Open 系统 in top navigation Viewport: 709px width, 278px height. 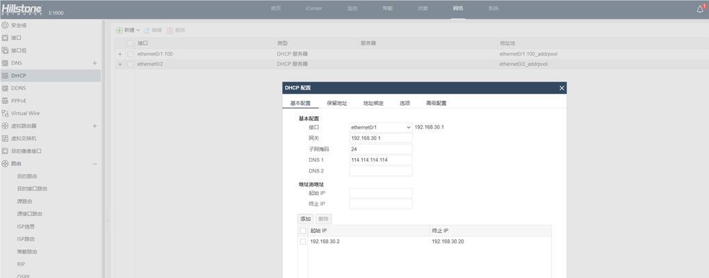coord(494,8)
